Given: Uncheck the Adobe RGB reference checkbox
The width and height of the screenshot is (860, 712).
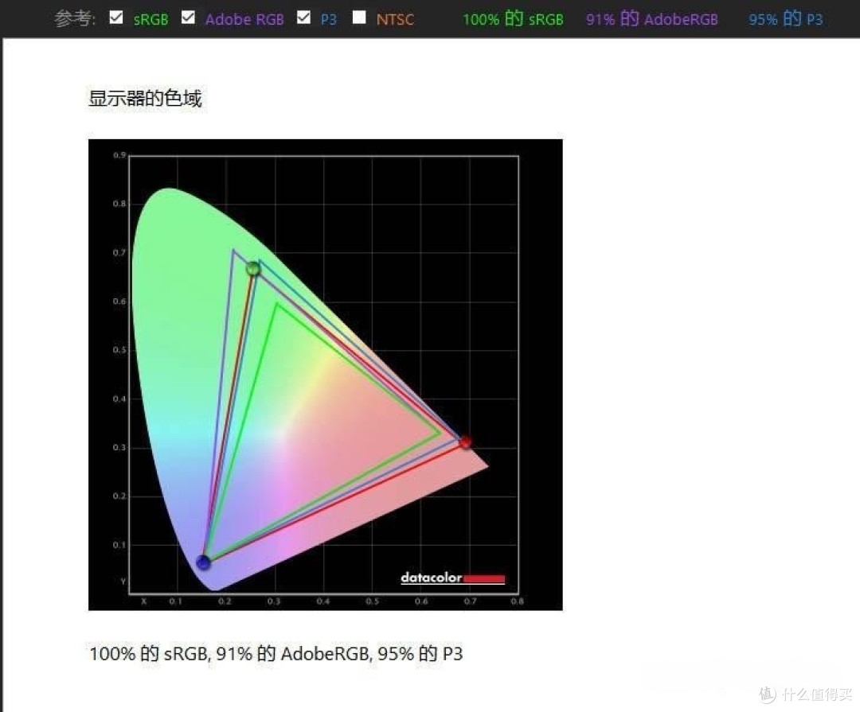Looking at the screenshot, I should coord(188,18).
